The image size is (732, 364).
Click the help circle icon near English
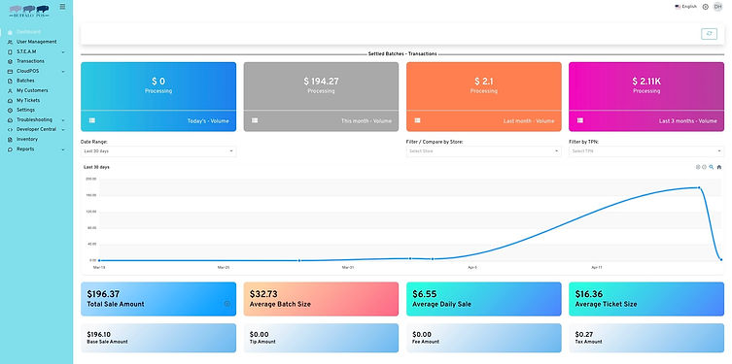[x=706, y=7]
